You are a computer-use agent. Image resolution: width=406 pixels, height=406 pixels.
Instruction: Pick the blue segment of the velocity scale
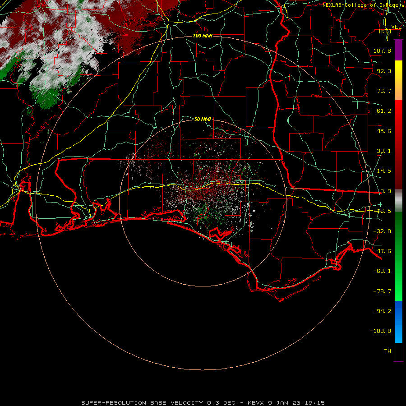pos(398,322)
